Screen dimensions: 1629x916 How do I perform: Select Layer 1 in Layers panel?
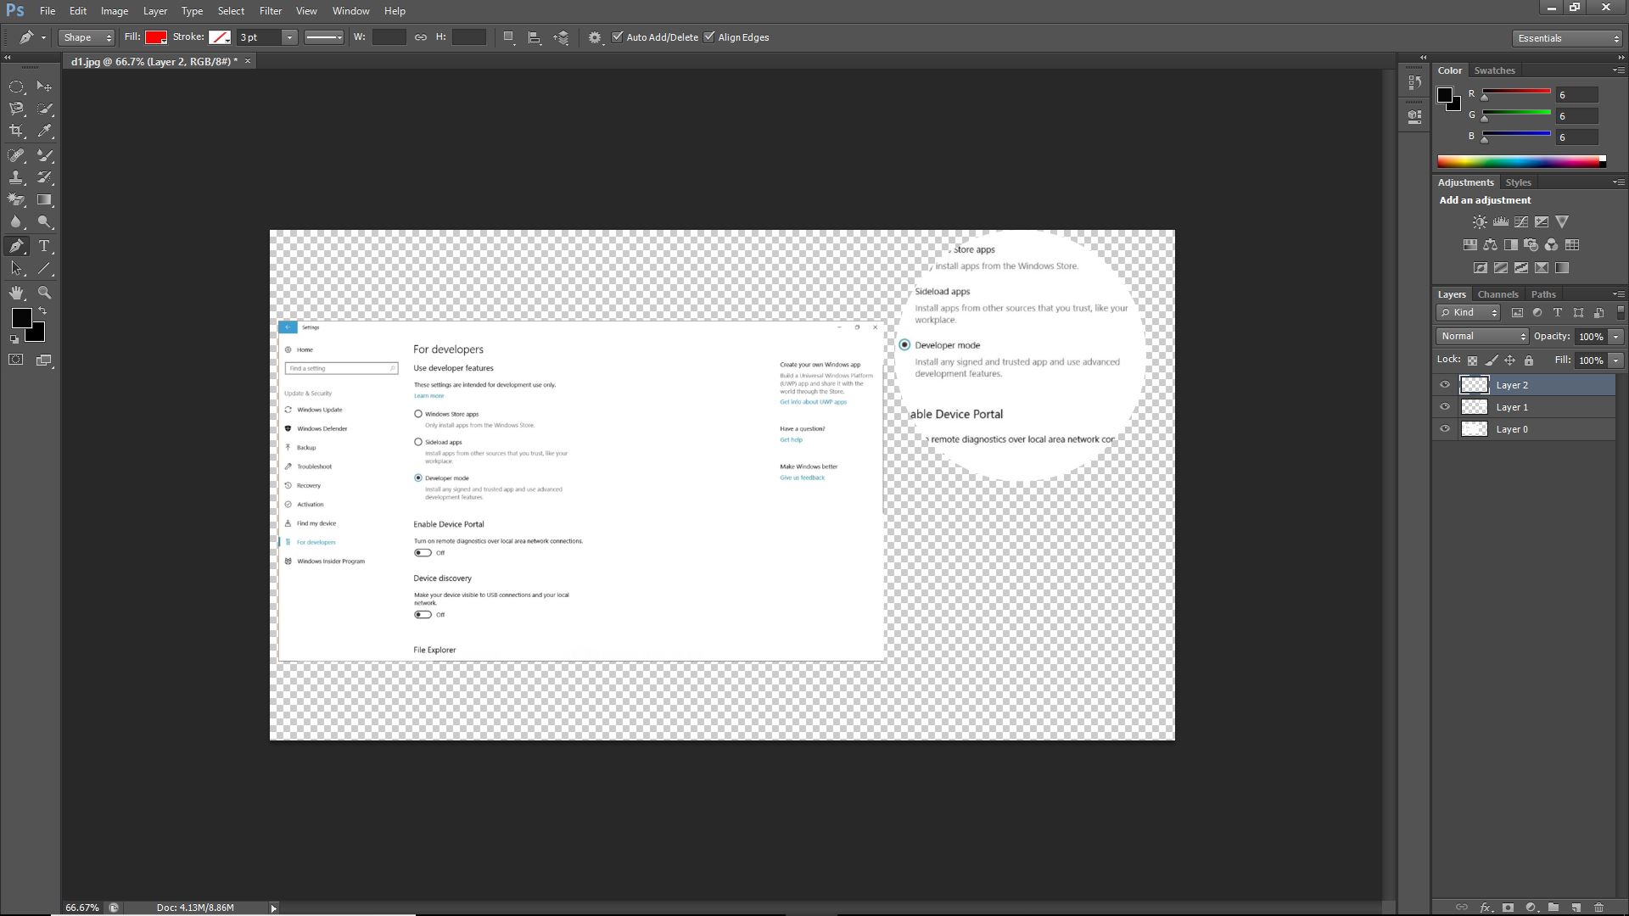click(1512, 407)
